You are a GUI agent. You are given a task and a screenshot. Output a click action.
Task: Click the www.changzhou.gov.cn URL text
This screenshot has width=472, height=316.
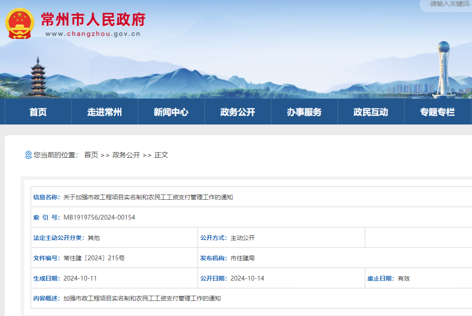pos(93,34)
